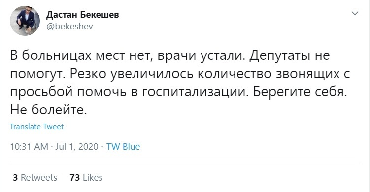Click the retweet count number 3
This screenshot has height=192, width=370.
(x=15, y=177)
